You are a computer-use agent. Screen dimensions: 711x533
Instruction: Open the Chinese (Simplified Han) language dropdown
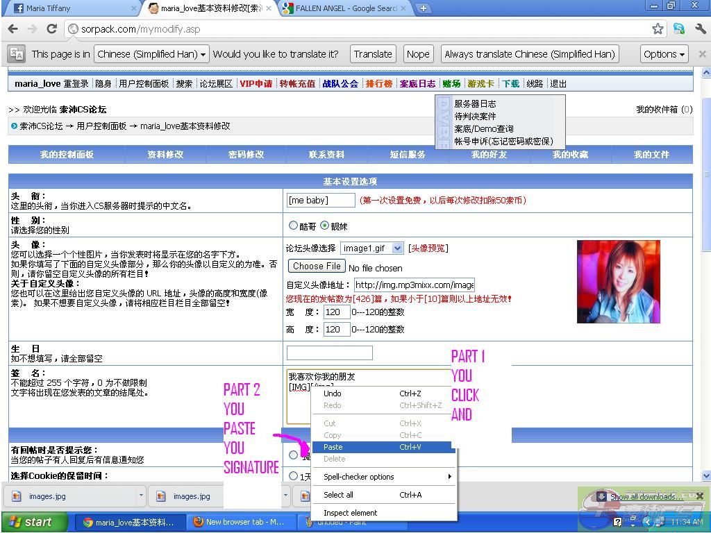[x=151, y=54]
